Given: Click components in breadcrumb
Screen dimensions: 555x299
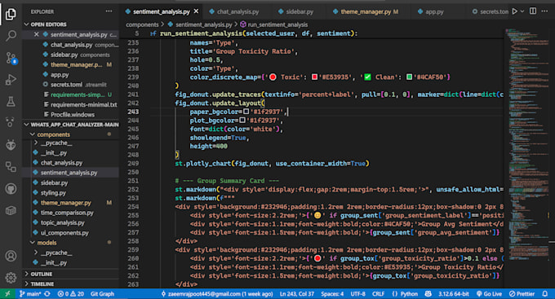Looking at the screenshot, I should pyautogui.click(x=142, y=24).
